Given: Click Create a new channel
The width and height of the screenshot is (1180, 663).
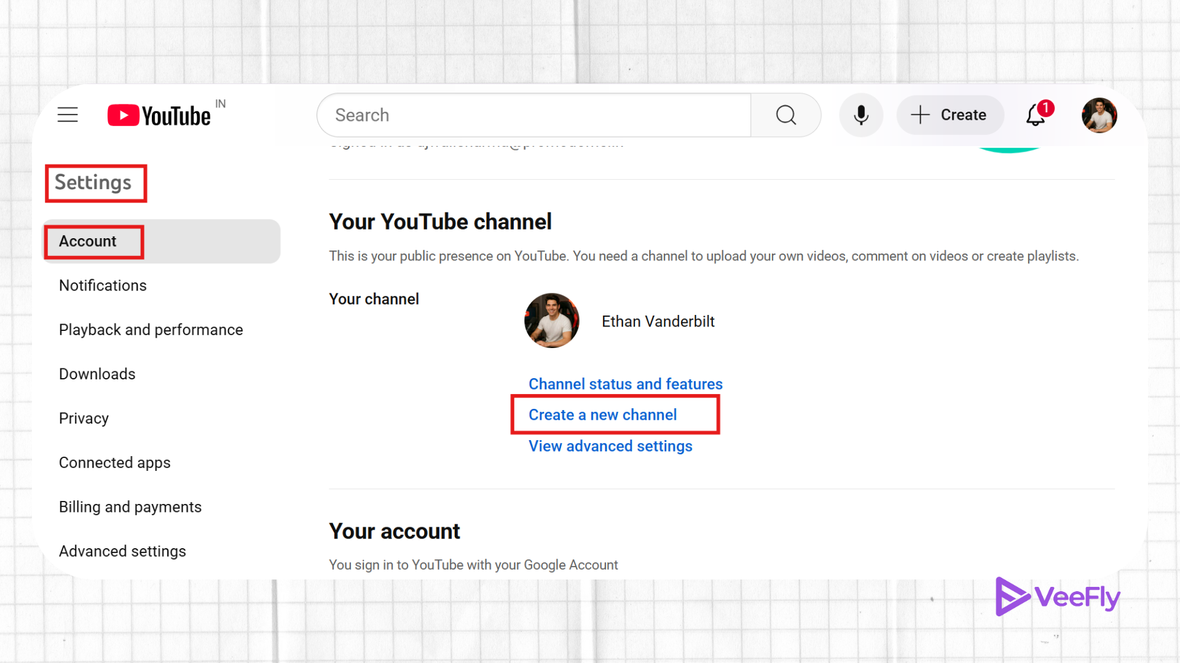Looking at the screenshot, I should tap(602, 414).
